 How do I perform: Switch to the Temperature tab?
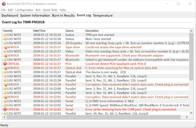103,15
